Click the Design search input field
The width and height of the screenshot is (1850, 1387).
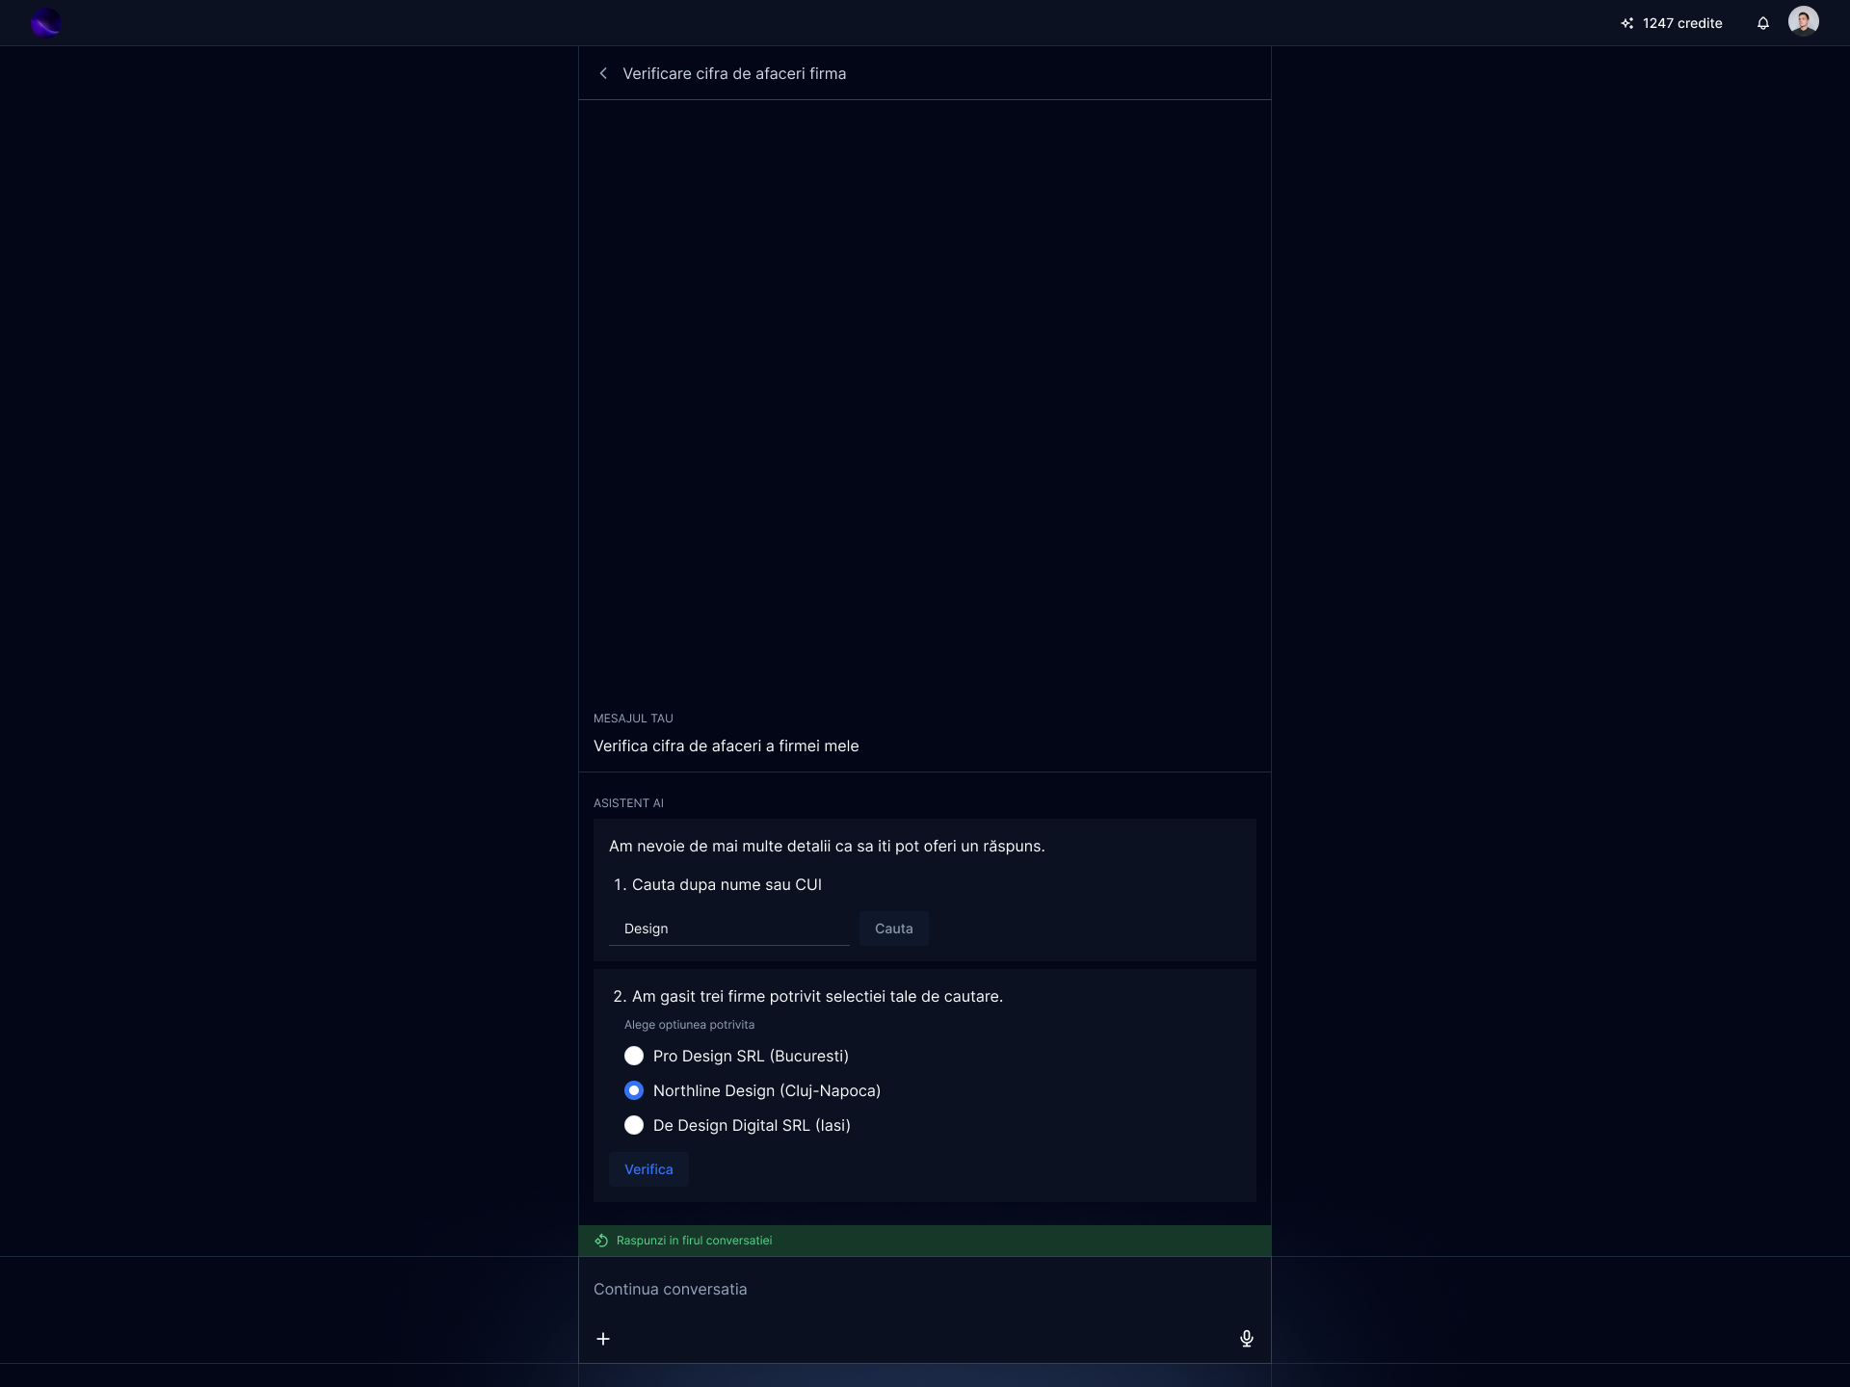pos(728,929)
